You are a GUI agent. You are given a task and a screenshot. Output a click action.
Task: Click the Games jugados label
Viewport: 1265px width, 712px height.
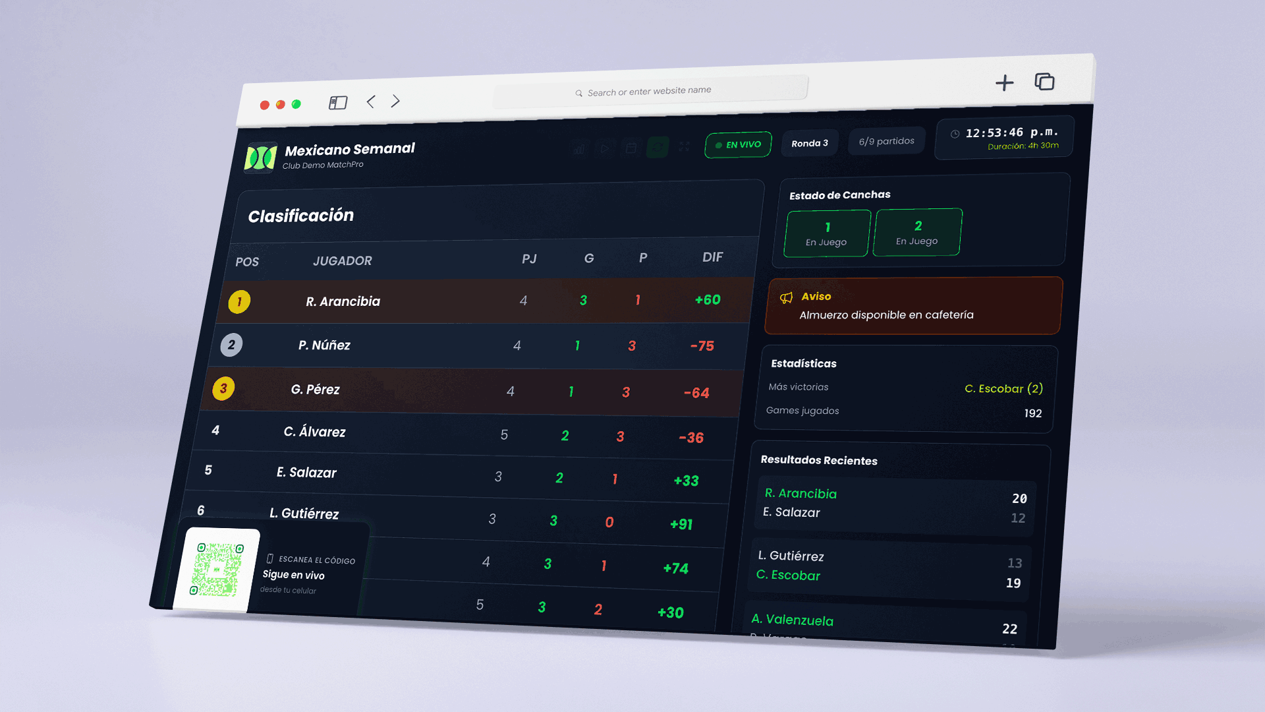tap(802, 411)
